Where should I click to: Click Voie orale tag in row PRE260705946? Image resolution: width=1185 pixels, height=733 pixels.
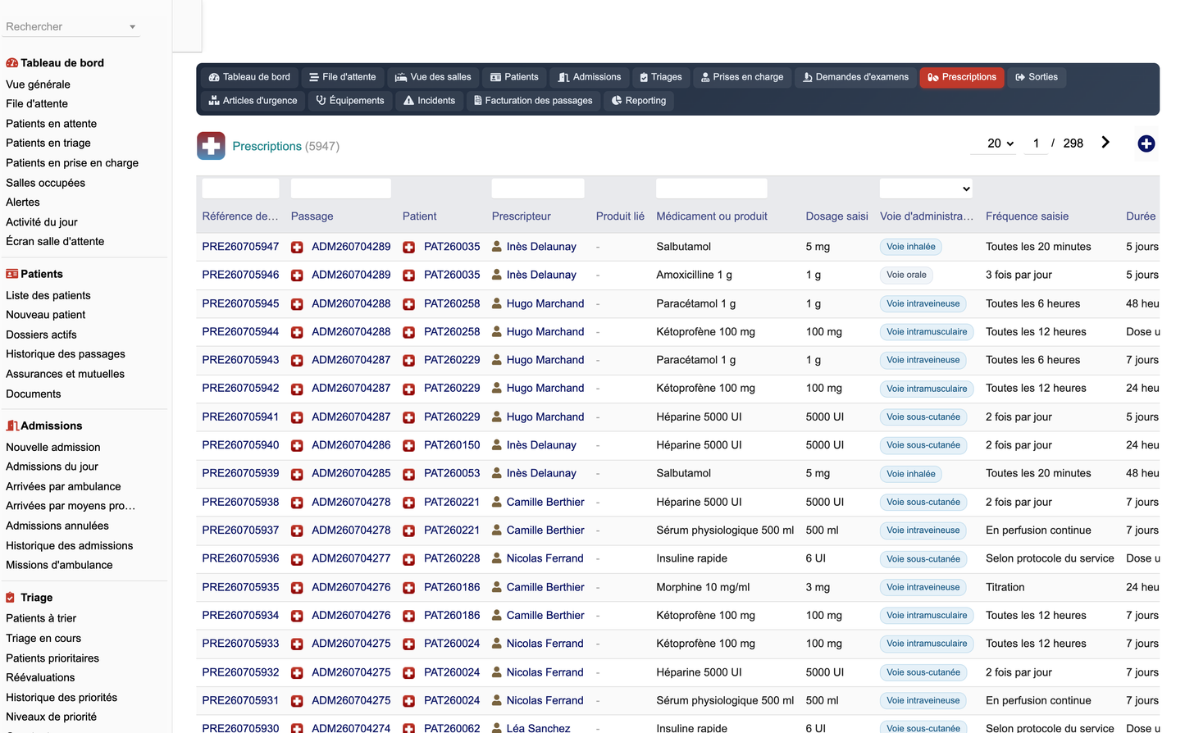click(906, 275)
